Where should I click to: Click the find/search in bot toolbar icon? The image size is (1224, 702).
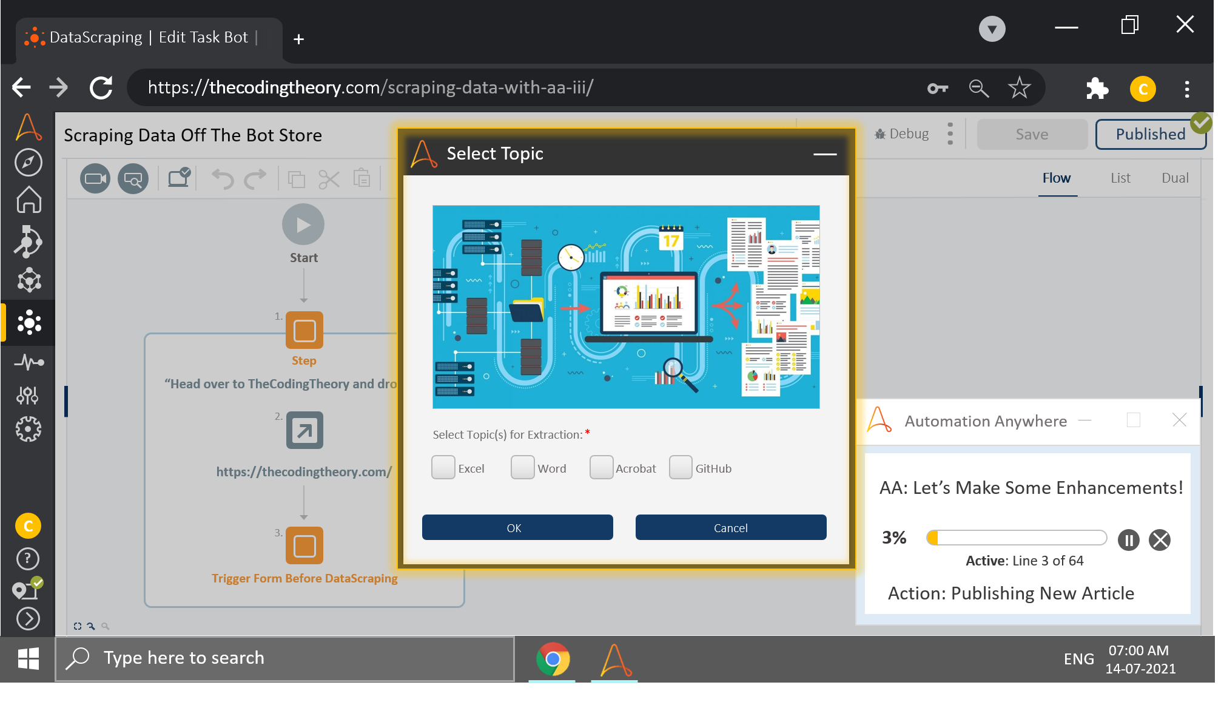[133, 179]
